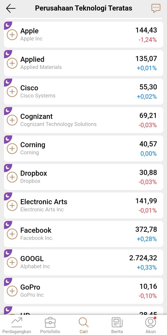167x335 pixels.
Task: Click the moon badge on Cognizant
Action: tap(7, 110)
